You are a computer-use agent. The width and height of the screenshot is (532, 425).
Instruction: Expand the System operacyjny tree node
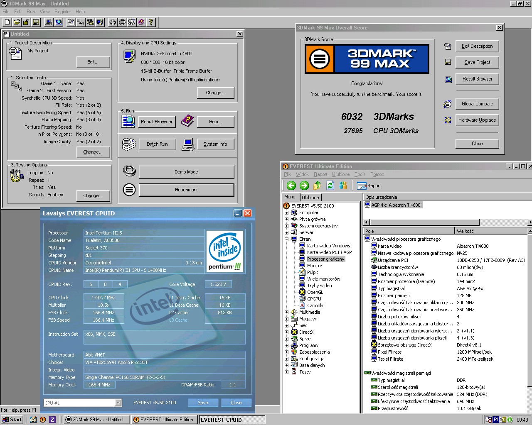(x=286, y=226)
